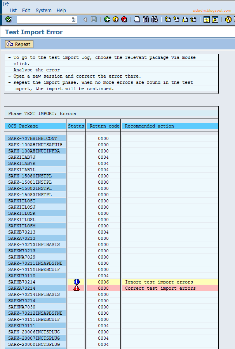Click the Find binoculars icon
The width and height of the screenshot is (235, 349).
pyautogui.click(x=146, y=19)
